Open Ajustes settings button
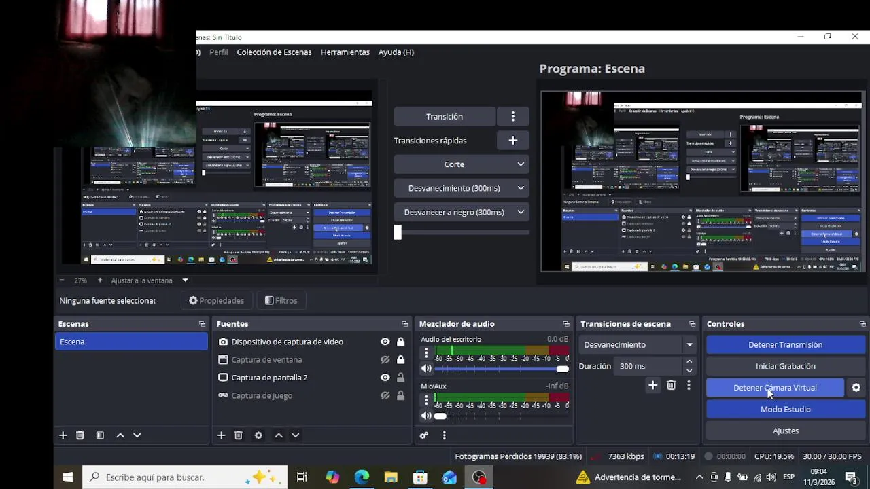The width and height of the screenshot is (870, 489). (786, 431)
